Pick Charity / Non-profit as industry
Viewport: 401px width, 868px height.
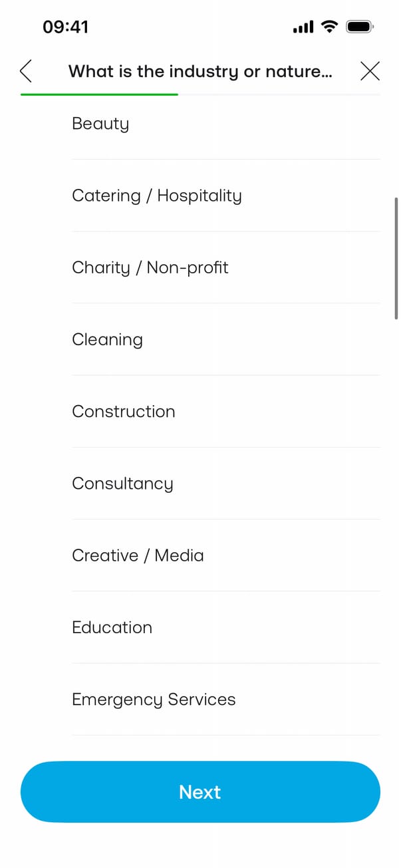click(x=150, y=267)
